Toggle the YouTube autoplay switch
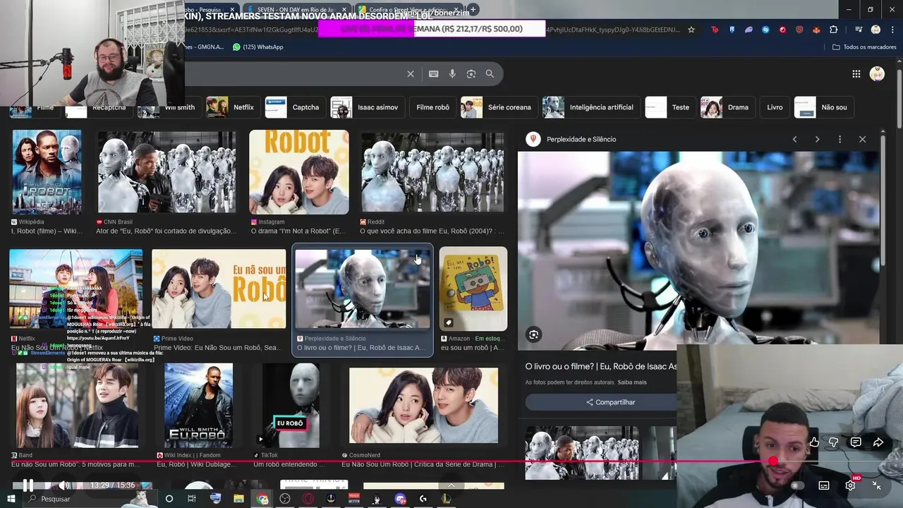 797,485
